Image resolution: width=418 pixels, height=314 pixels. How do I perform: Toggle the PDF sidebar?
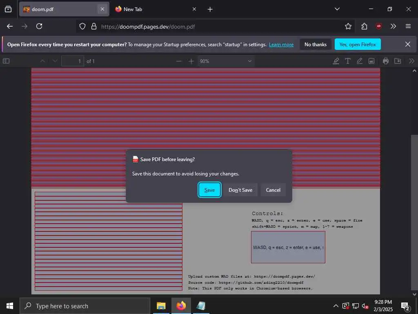(x=6, y=61)
